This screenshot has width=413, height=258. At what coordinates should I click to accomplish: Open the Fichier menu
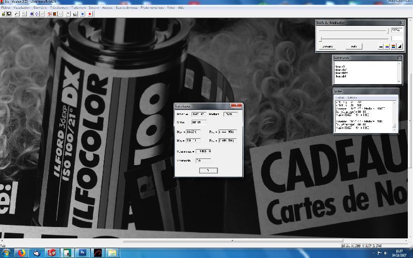tap(6, 8)
